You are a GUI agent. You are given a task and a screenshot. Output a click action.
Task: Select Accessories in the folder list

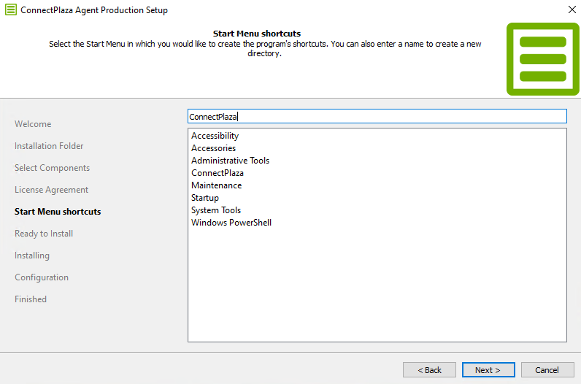213,148
